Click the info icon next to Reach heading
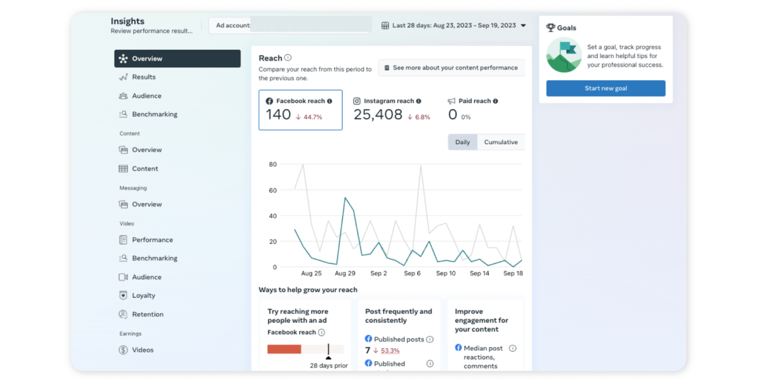This screenshot has width=757, height=383. point(288,58)
